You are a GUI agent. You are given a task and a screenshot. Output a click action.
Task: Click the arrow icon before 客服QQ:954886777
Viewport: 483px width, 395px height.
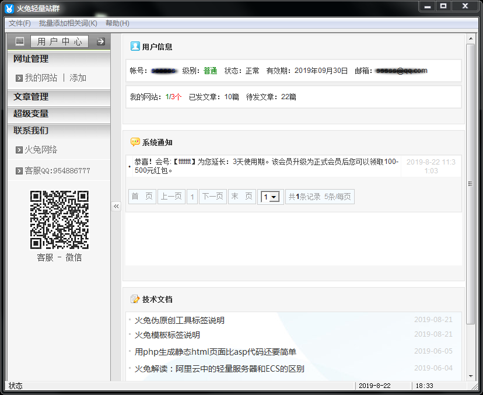18,170
